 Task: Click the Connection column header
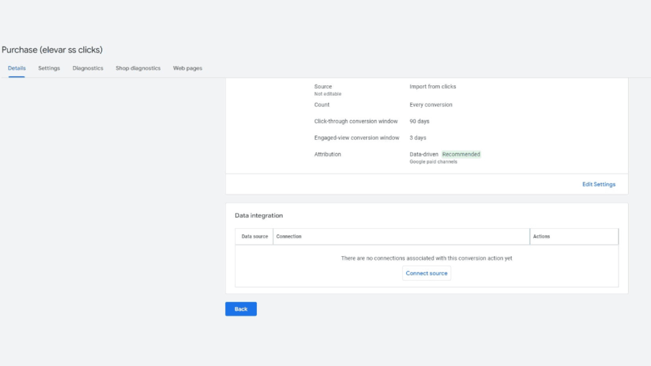(x=401, y=236)
